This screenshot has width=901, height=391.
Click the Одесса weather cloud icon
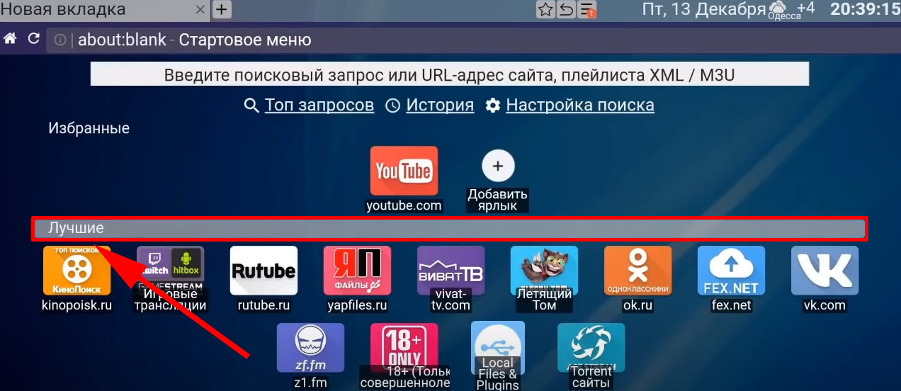point(779,8)
